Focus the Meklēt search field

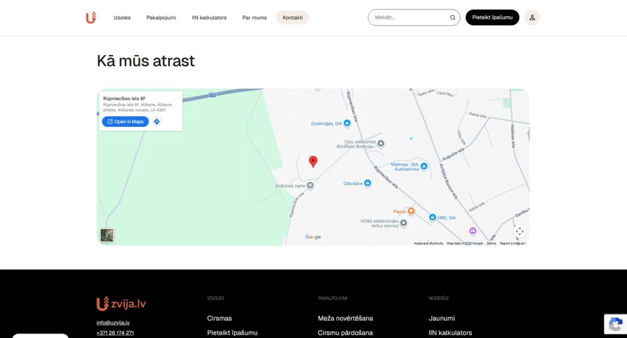(x=414, y=18)
